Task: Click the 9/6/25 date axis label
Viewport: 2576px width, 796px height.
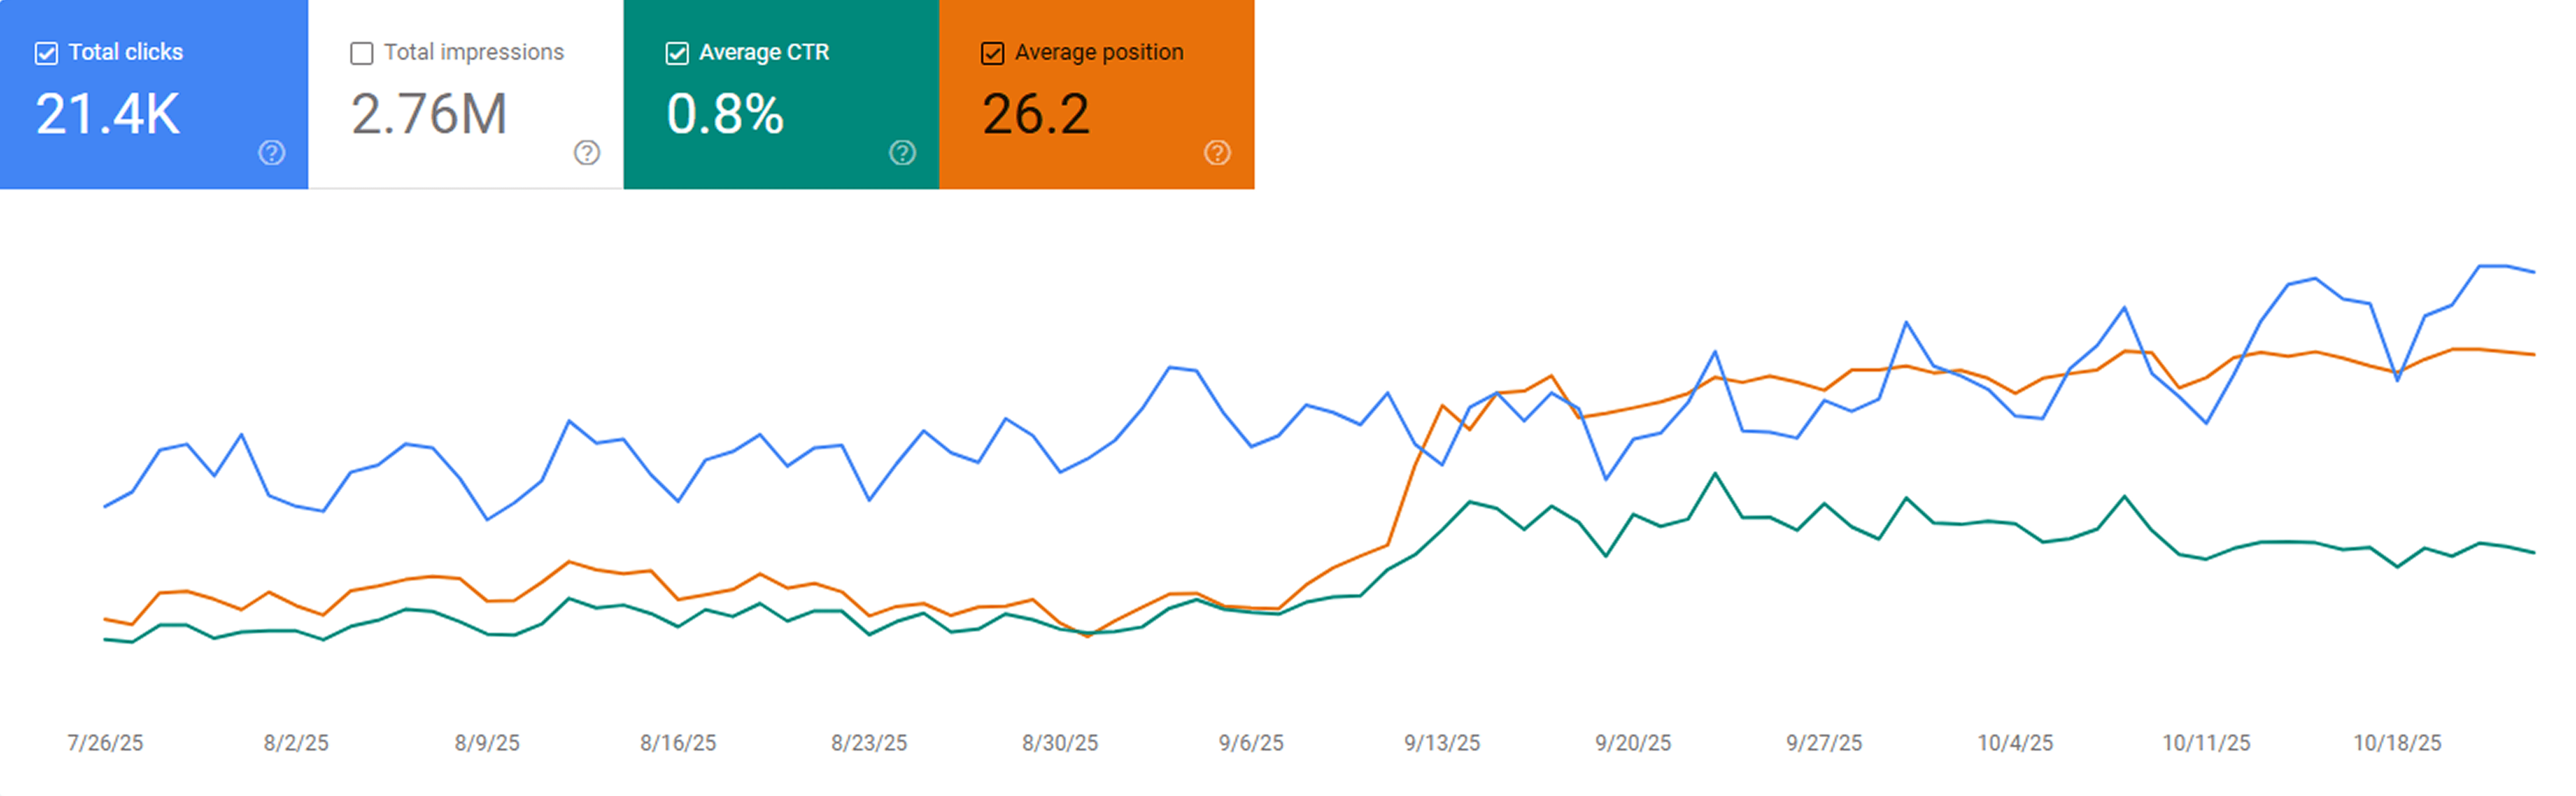Action: pyautogui.click(x=1251, y=743)
